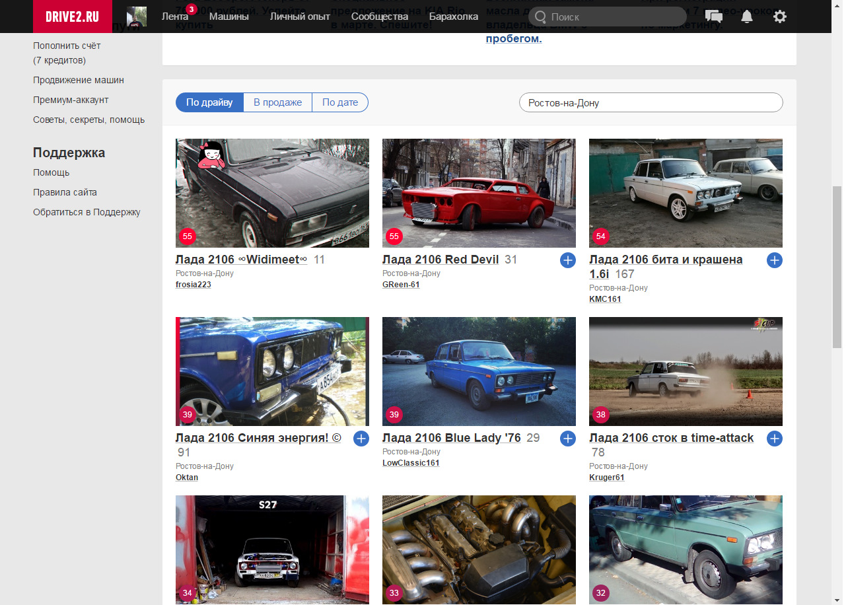The height and width of the screenshot is (605, 848).
Task: Select the По дате sort tab
Action: click(340, 102)
